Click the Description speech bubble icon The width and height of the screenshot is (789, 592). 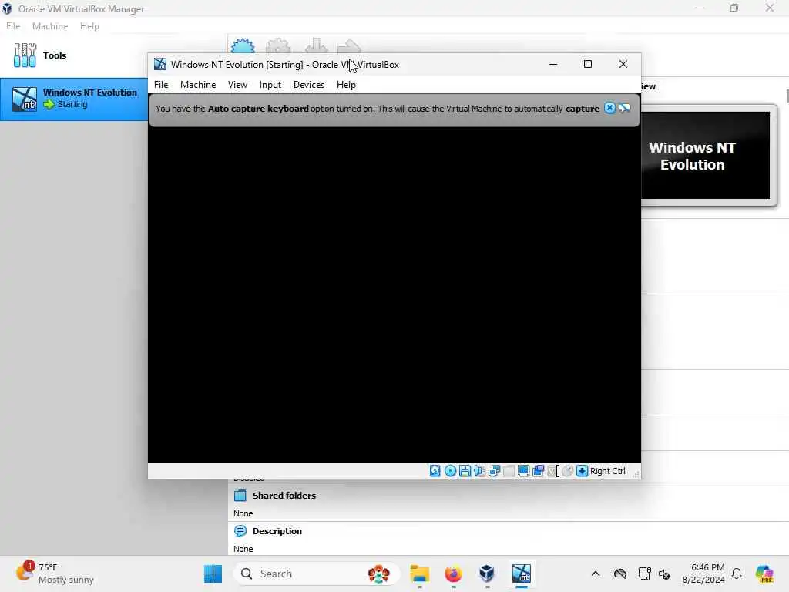tap(240, 531)
